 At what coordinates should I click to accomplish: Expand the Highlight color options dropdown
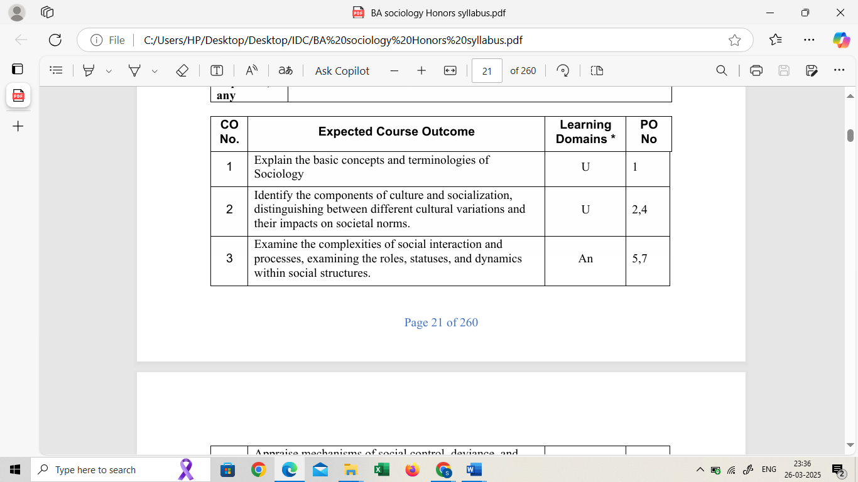click(x=109, y=72)
